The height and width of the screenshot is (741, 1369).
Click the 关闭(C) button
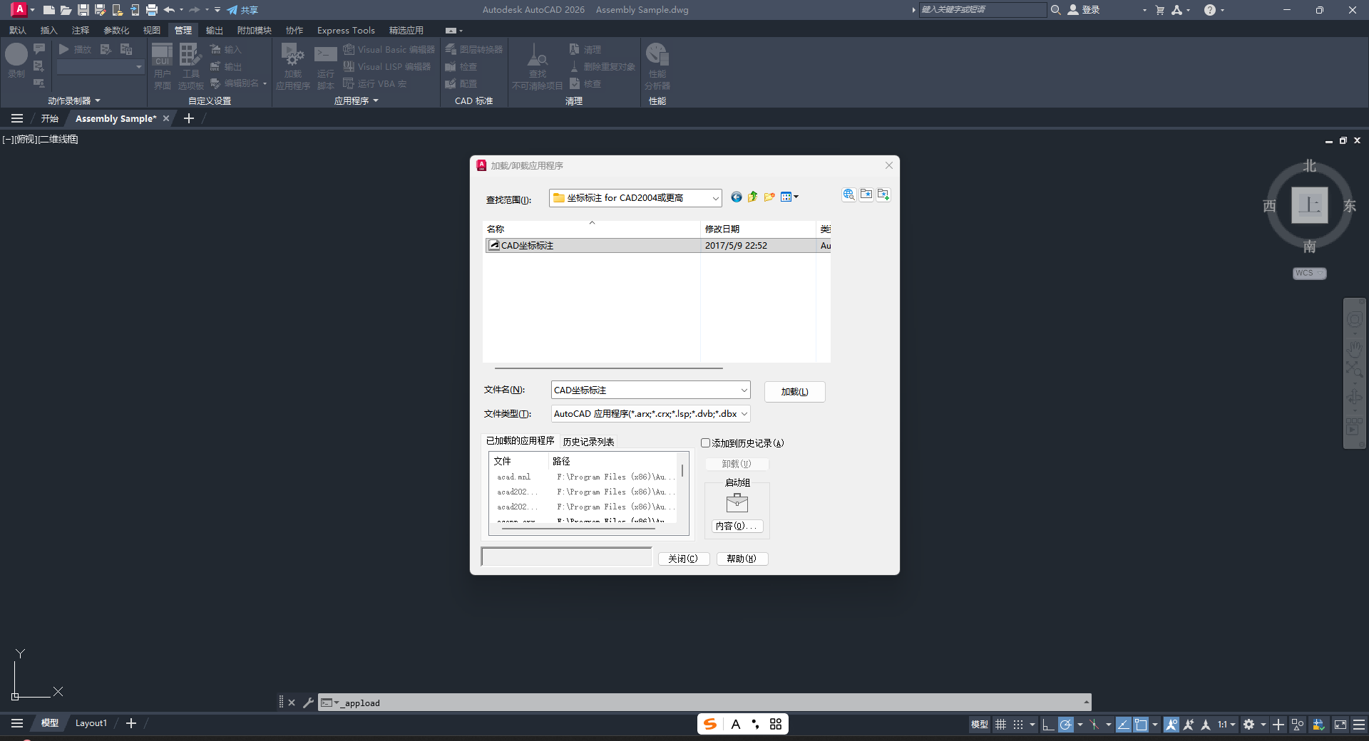click(x=683, y=559)
